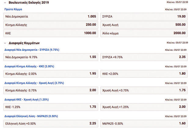Bet on Νέα Δημοκρατία at 1.005
This screenshot has width=191, height=131.
(x=51, y=16)
